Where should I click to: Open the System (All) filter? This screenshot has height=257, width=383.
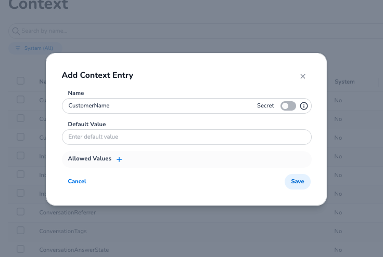click(35, 48)
